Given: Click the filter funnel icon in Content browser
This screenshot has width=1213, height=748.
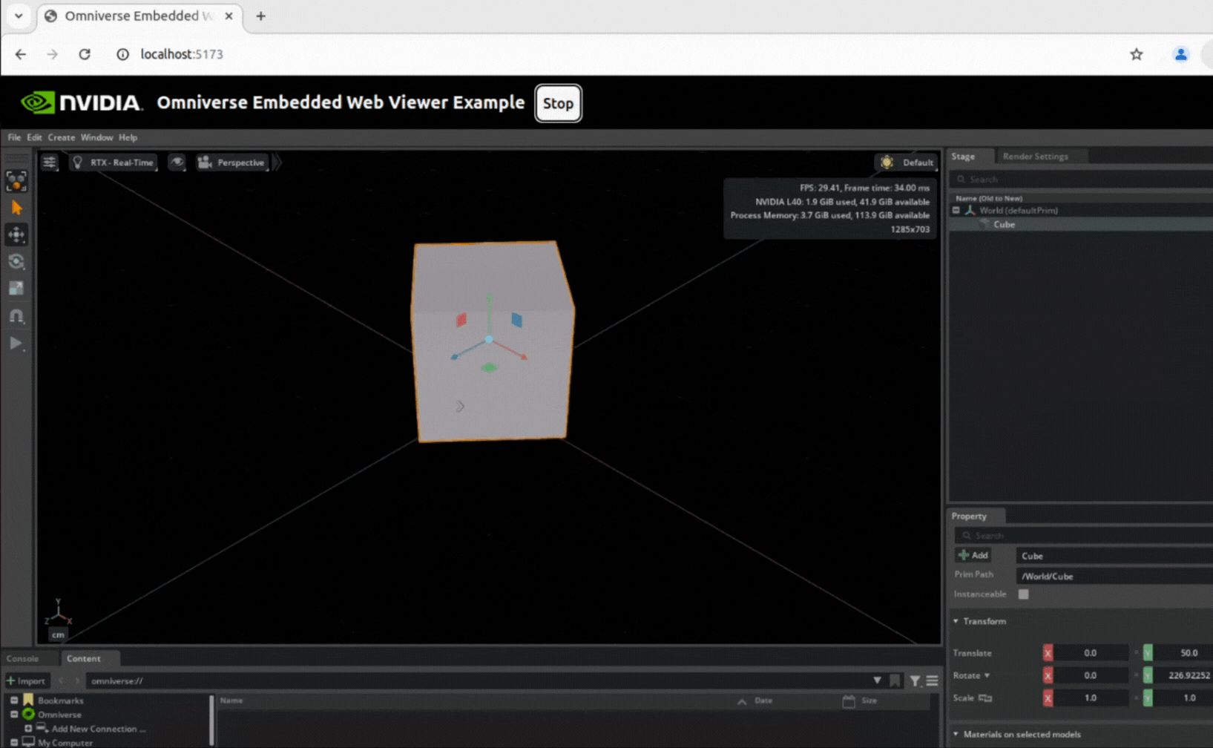Looking at the screenshot, I should (x=915, y=680).
